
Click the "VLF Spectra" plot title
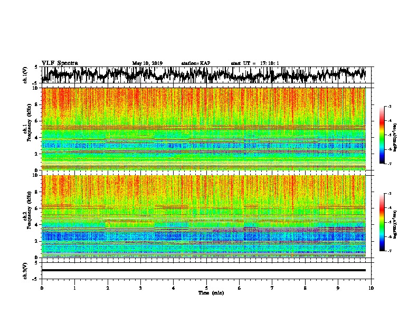pyautogui.click(x=60, y=63)
